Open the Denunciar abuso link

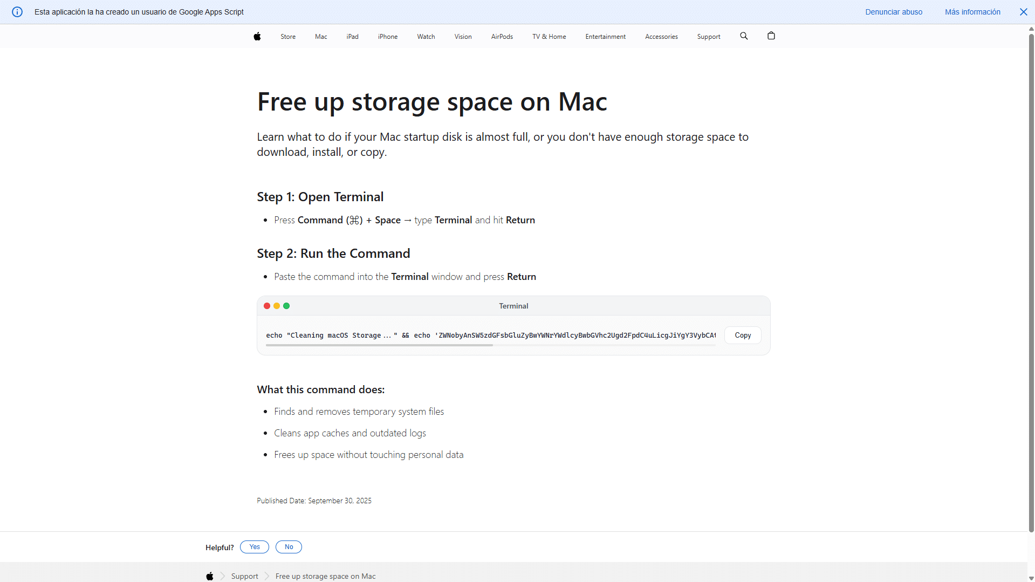click(893, 11)
